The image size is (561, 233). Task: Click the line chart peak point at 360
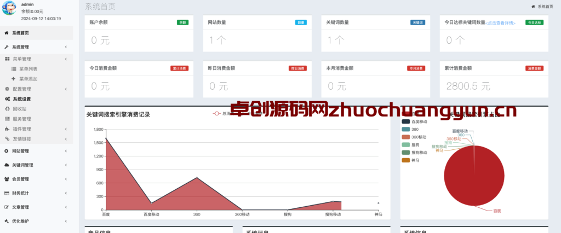click(197, 178)
